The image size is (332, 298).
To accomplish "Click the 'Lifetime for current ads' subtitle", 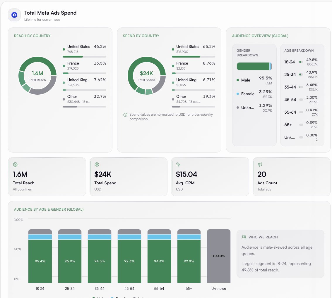I will coord(42,20).
